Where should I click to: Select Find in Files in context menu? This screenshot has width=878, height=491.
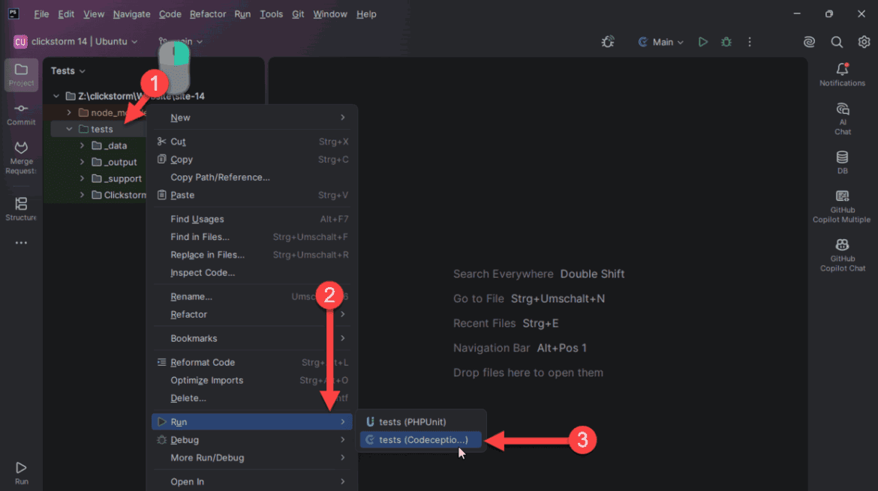click(x=252, y=237)
